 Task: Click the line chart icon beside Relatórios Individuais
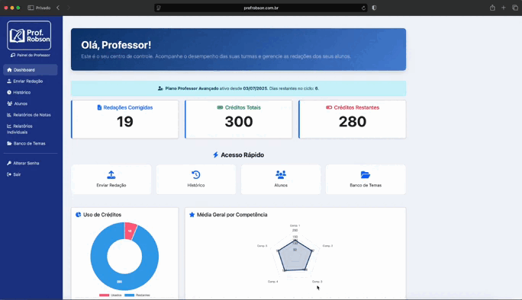pyautogui.click(x=9, y=126)
